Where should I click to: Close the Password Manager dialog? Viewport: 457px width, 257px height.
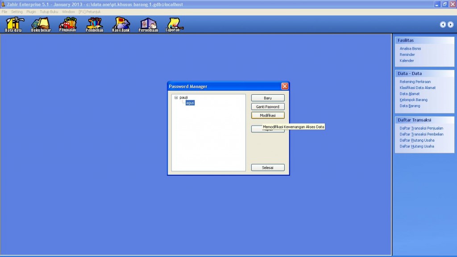click(x=285, y=86)
